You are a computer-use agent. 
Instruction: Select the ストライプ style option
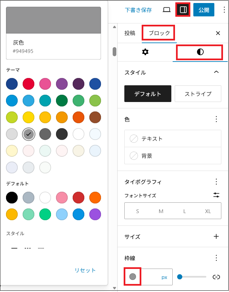(198, 94)
